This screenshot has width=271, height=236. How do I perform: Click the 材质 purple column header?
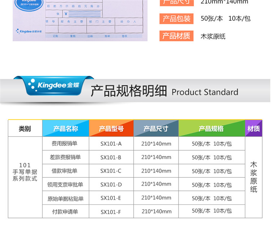(254, 128)
